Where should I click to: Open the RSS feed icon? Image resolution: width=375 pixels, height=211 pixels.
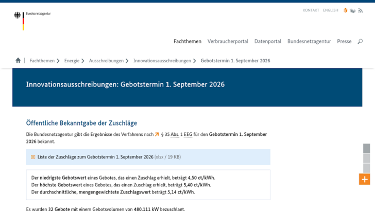coord(361,10)
